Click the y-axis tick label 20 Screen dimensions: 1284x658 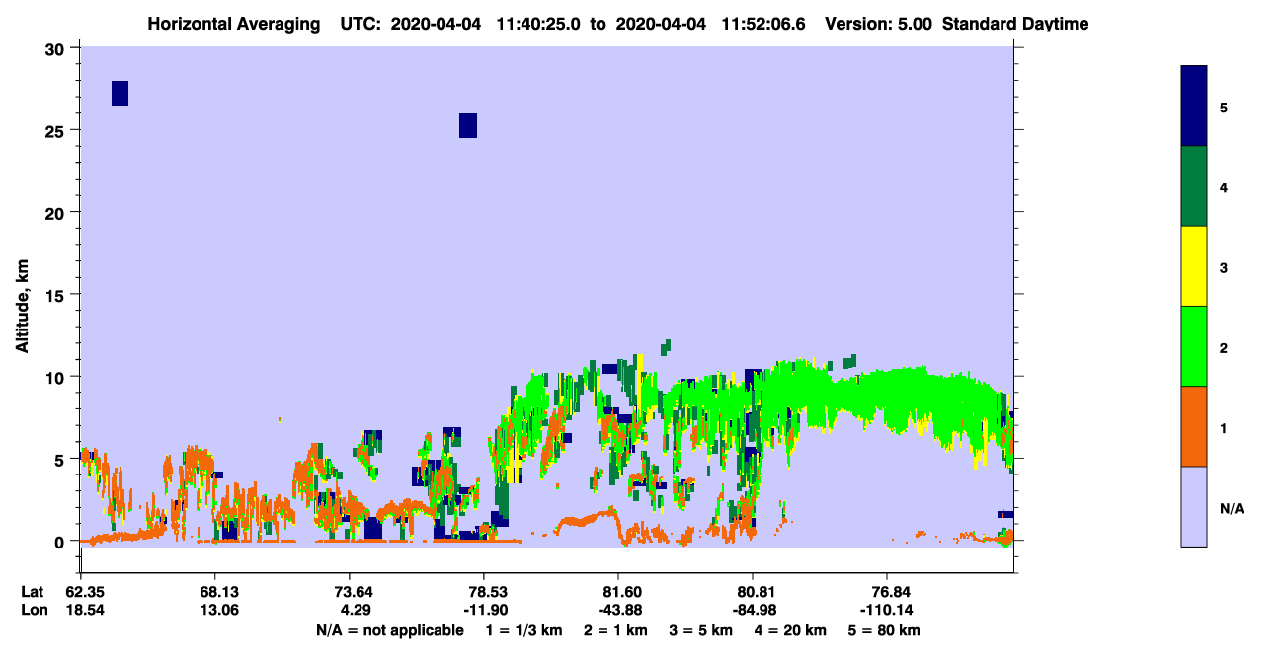(x=57, y=213)
